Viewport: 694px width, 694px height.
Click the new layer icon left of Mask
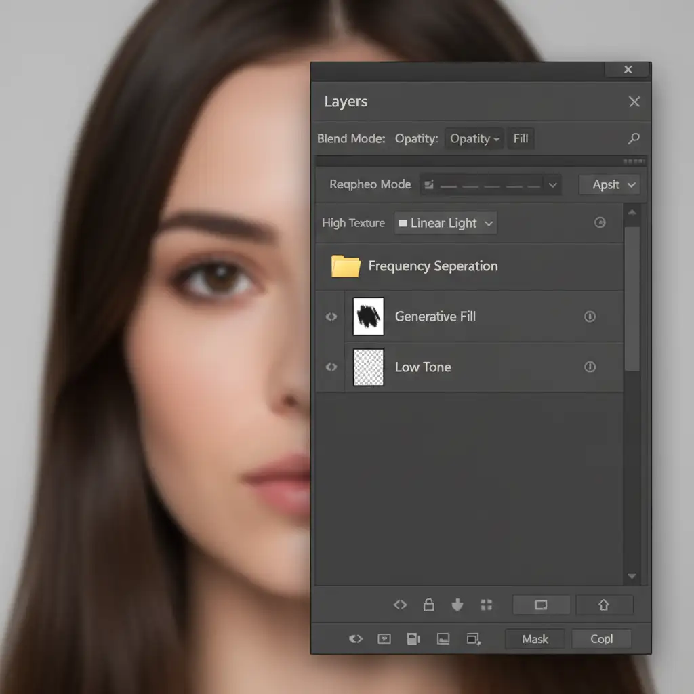tap(474, 639)
